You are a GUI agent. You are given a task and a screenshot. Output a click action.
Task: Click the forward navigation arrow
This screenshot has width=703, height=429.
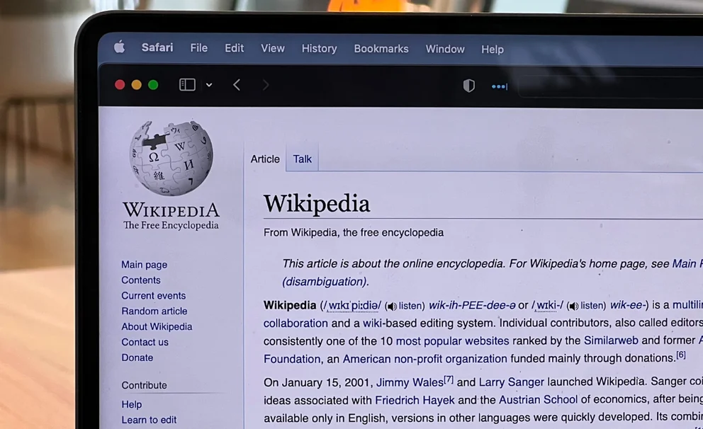(x=266, y=85)
